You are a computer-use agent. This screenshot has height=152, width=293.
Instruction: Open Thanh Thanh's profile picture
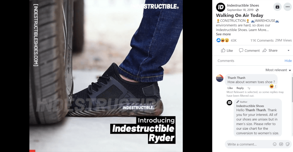tap(219, 78)
